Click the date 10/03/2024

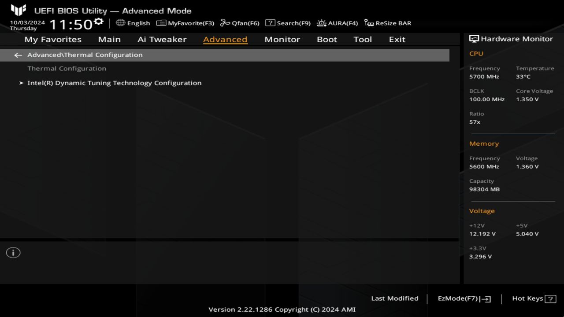click(27, 22)
